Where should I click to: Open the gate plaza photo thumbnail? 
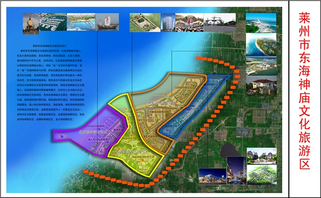point(220,22)
